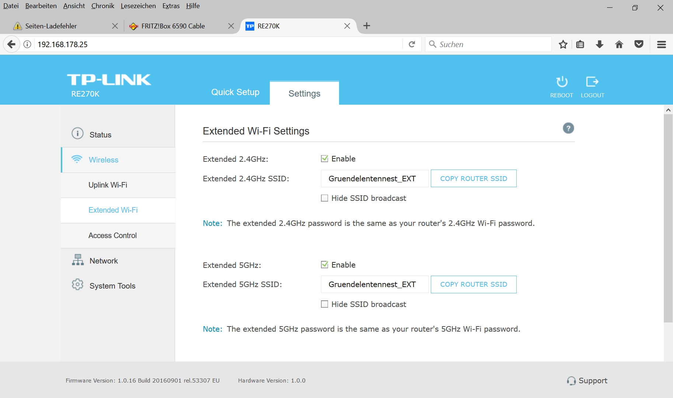
Task: Open a new browser tab
Action: pyautogui.click(x=366, y=26)
